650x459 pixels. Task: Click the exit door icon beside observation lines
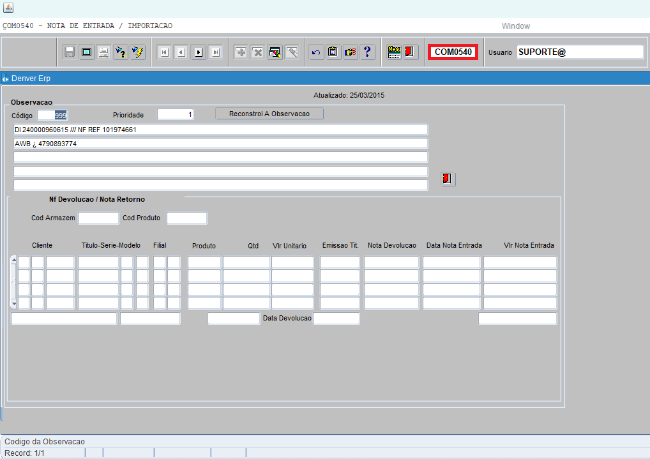(448, 179)
